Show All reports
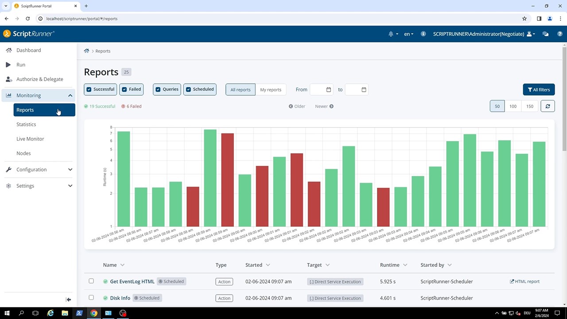The image size is (567, 319). [x=241, y=89]
